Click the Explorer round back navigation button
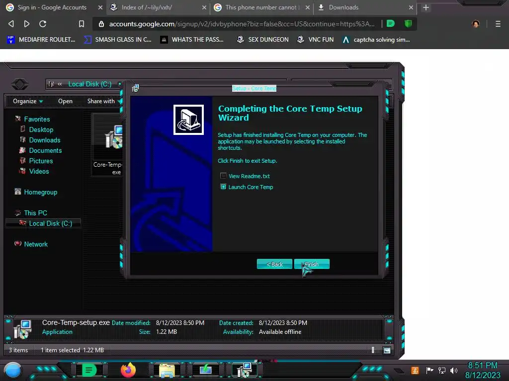The width and height of the screenshot is (509, 381). (x=20, y=84)
